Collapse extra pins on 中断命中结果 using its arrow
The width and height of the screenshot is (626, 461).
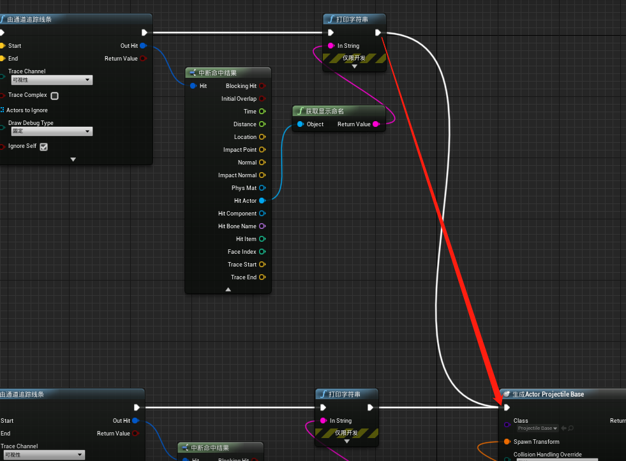[x=227, y=288]
